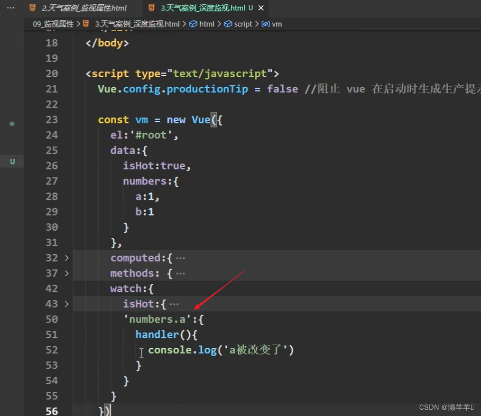Click the vm breadcrumb item
Viewport: 481px width, 416px height.
[277, 24]
